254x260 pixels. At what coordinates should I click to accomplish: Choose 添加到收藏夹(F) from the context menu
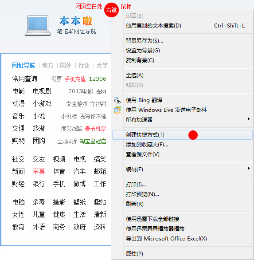point(182,145)
